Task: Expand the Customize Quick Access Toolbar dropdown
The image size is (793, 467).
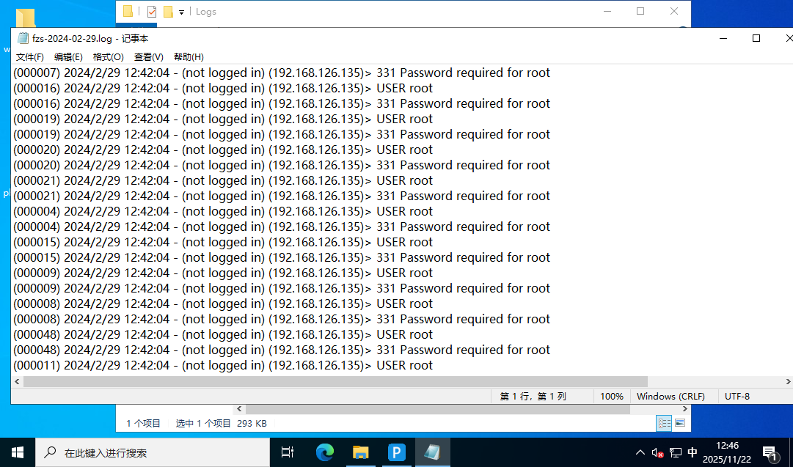Action: pos(181,12)
